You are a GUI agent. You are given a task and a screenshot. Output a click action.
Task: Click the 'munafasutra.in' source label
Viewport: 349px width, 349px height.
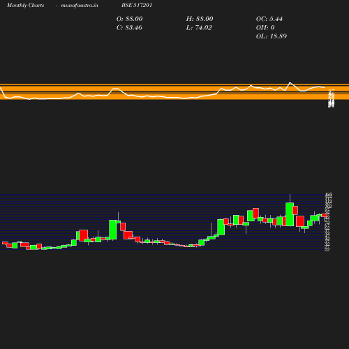coord(80,5)
